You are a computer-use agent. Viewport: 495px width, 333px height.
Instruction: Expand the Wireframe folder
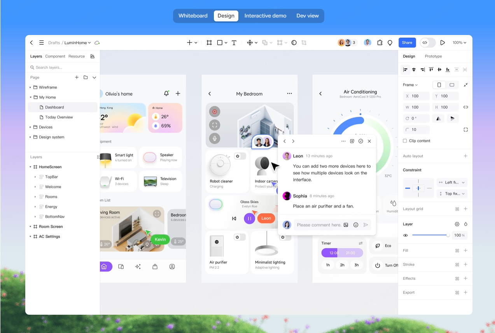click(30, 88)
